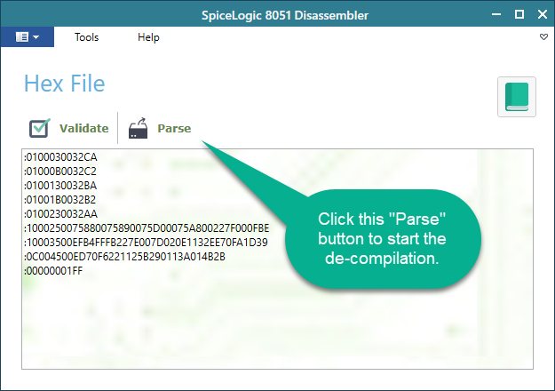Expand the blue application menu dropdown arrow

click(36, 37)
